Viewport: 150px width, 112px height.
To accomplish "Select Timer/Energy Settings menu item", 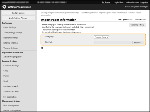I will (x=13, y=33).
